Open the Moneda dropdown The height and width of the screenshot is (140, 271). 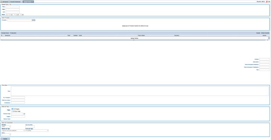point(10,127)
